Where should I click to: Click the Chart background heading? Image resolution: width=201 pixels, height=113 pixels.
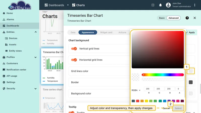(x=79, y=40)
